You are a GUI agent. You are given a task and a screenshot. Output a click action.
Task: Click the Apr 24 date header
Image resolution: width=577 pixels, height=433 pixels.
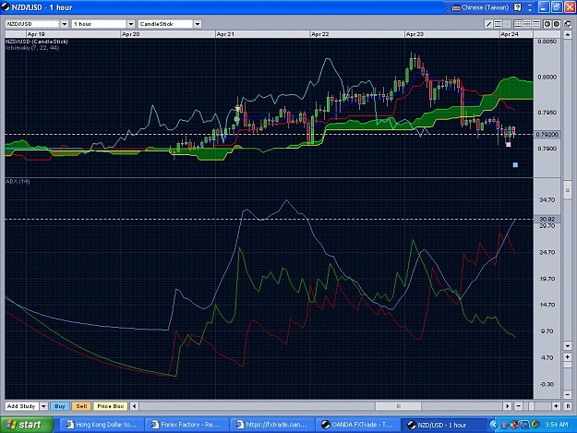pos(510,34)
